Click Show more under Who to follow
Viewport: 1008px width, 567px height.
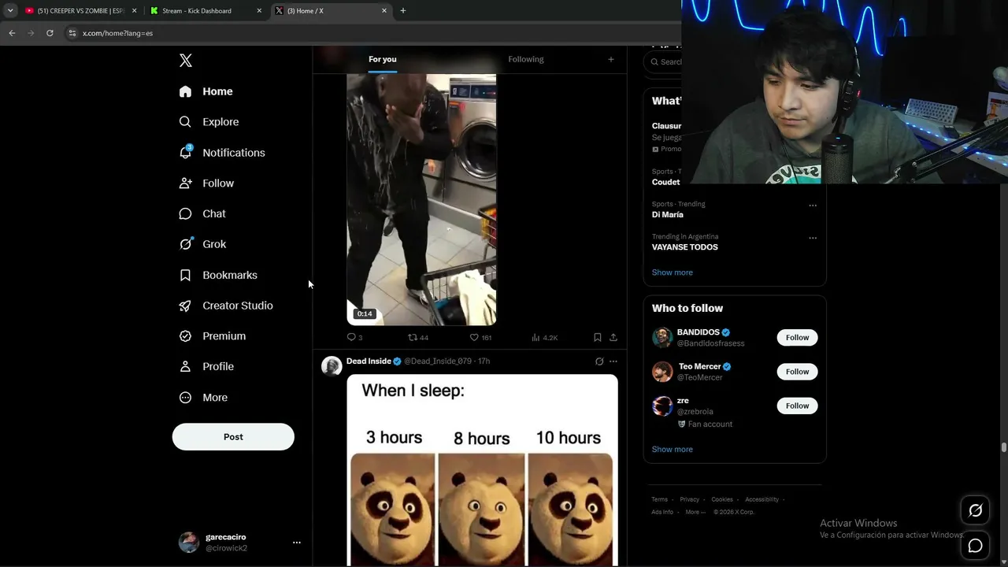pos(673,450)
